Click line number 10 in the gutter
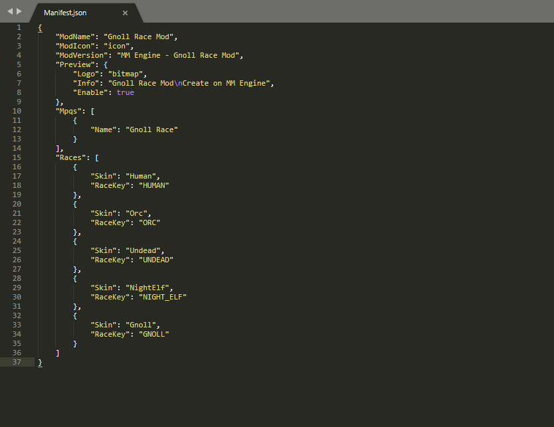The height and width of the screenshot is (427, 554). click(17, 111)
